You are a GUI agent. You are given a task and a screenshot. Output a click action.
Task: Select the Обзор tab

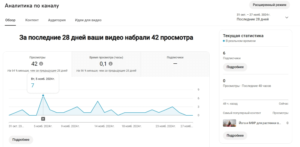[x=10, y=20]
